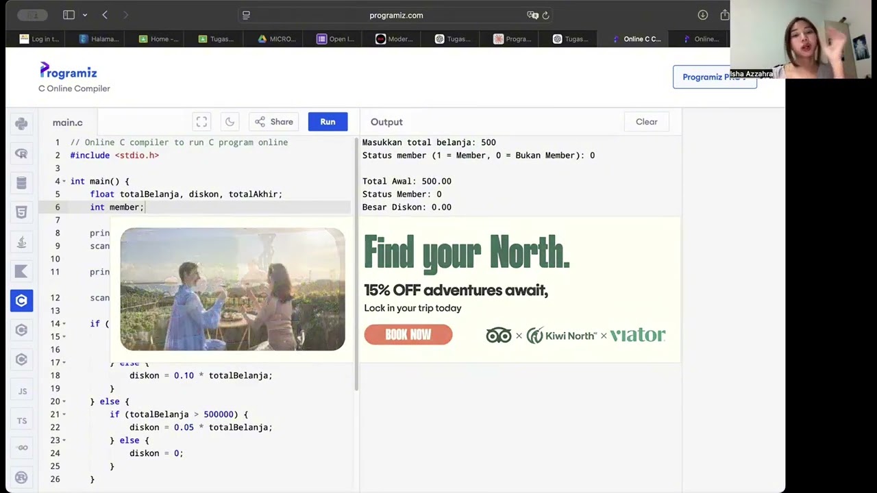The width and height of the screenshot is (877, 493).
Task: Open the R compiler from the sidebar
Action: click(x=21, y=153)
